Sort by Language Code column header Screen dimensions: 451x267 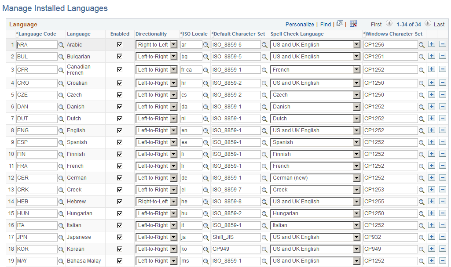pos(37,34)
